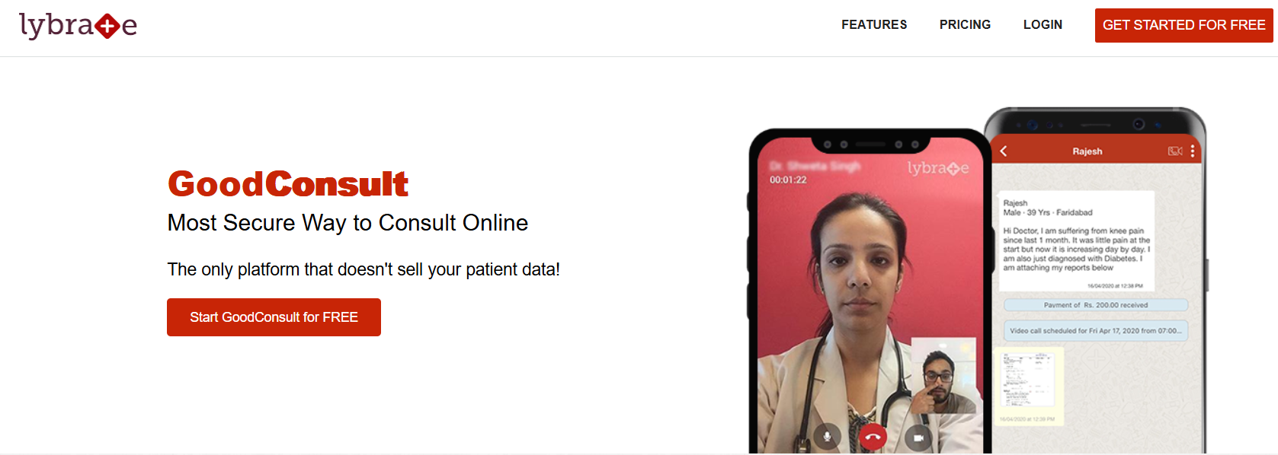
Task: Select Rajesh's message bubble
Action: (1077, 241)
